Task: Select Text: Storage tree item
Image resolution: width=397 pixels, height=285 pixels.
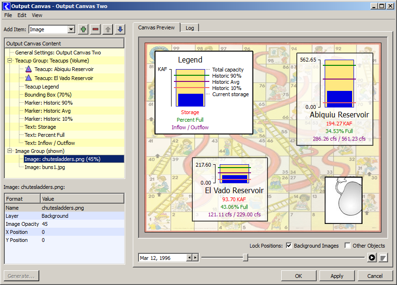Action: point(40,127)
